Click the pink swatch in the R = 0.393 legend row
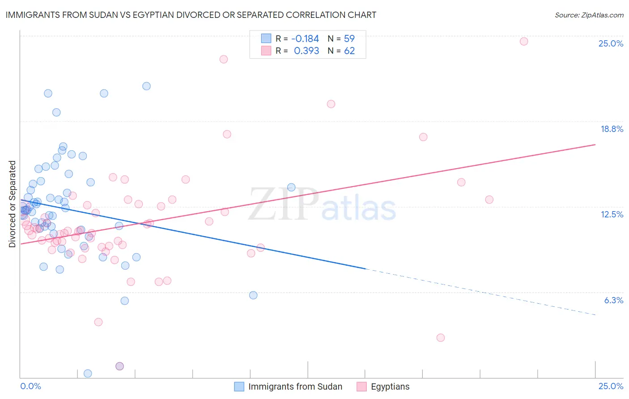This screenshot has width=629, height=399. [266, 51]
